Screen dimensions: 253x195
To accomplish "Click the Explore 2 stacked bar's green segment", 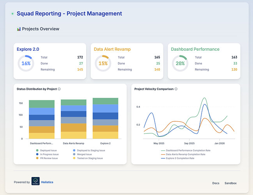I will (105, 101).
